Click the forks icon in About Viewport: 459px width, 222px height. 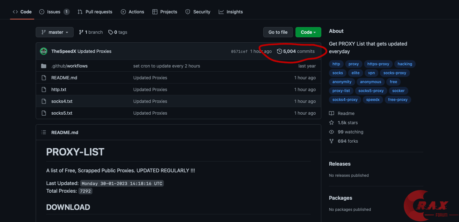click(331, 141)
